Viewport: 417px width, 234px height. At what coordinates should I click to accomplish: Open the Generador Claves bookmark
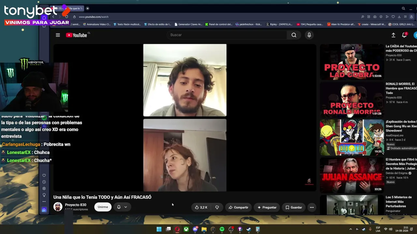point(188,24)
